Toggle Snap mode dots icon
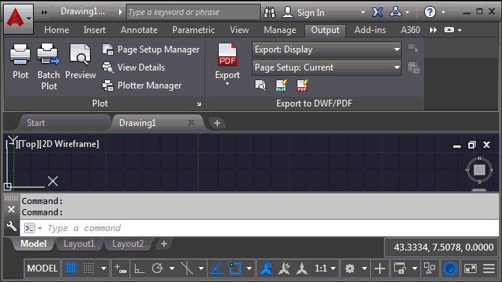This screenshot has height=282, width=502. pyautogui.click(x=88, y=268)
